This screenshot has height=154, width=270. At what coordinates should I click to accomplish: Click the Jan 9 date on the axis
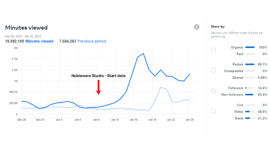[96, 120]
